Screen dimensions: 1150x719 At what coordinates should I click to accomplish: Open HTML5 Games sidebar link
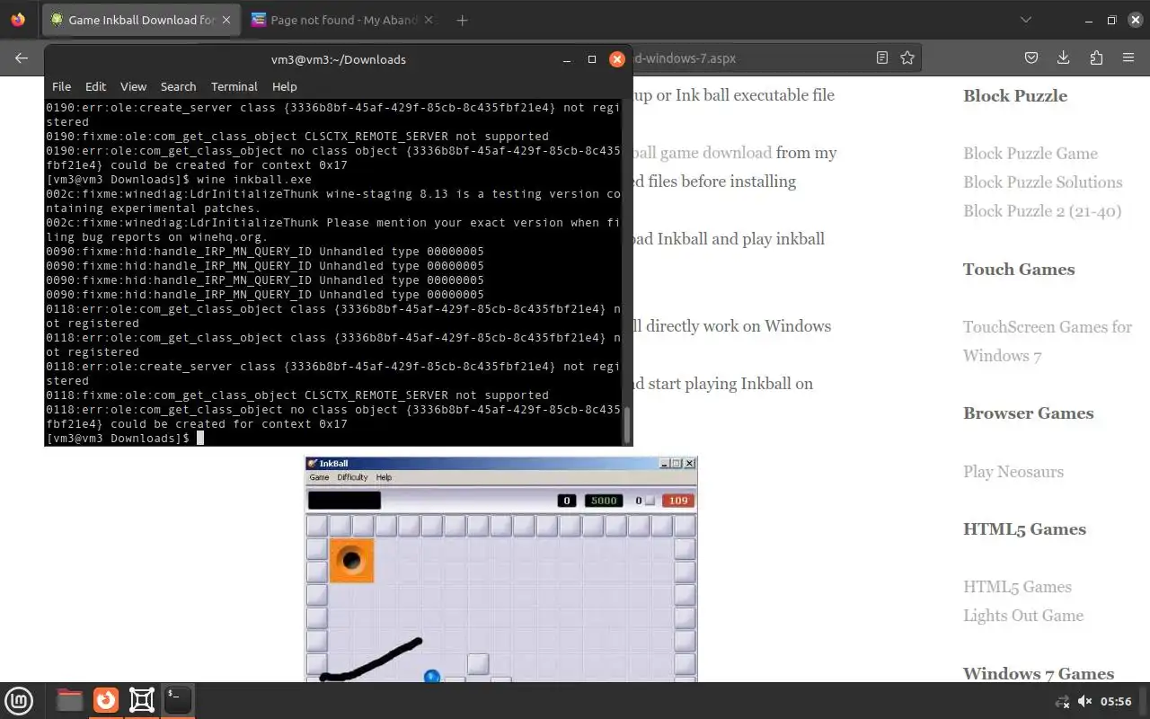pos(1017,587)
